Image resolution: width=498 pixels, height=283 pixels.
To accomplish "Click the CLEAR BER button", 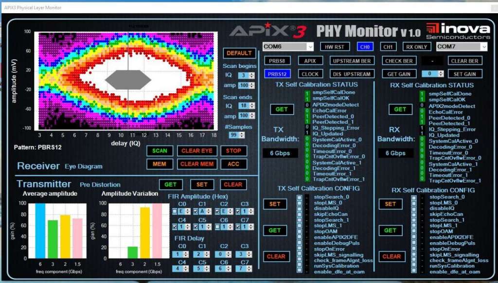I will click(465, 61).
